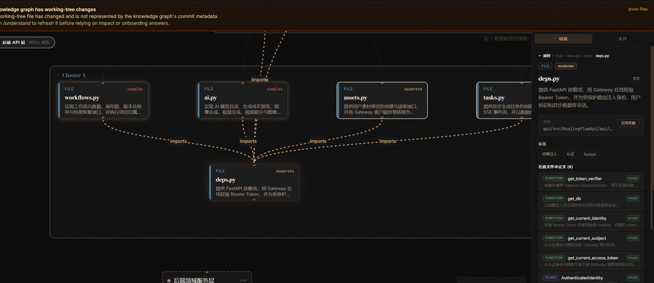Click the imports label above ai.py
The width and height of the screenshot is (654, 283).
[260, 80]
